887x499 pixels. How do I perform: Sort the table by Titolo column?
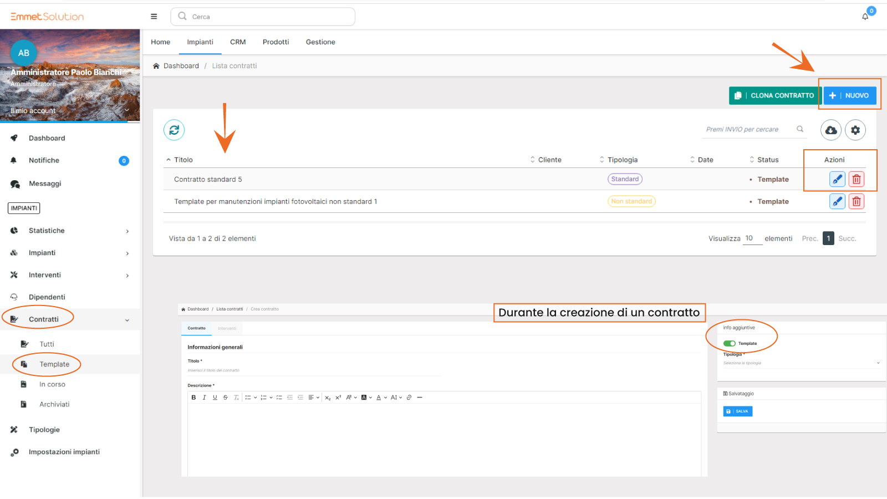coord(183,160)
